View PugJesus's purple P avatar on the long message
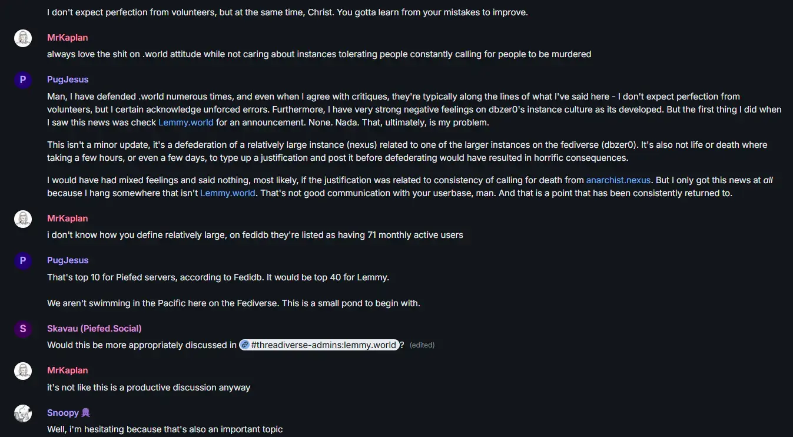793x437 pixels. (x=23, y=80)
